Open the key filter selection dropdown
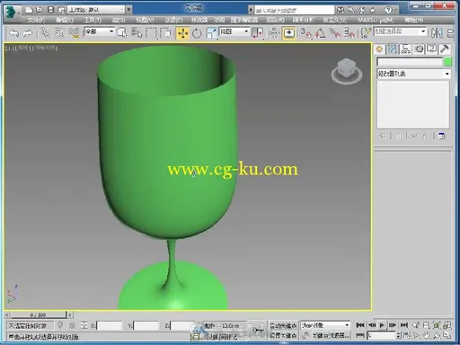The width and height of the screenshot is (460, 345). tap(325, 325)
